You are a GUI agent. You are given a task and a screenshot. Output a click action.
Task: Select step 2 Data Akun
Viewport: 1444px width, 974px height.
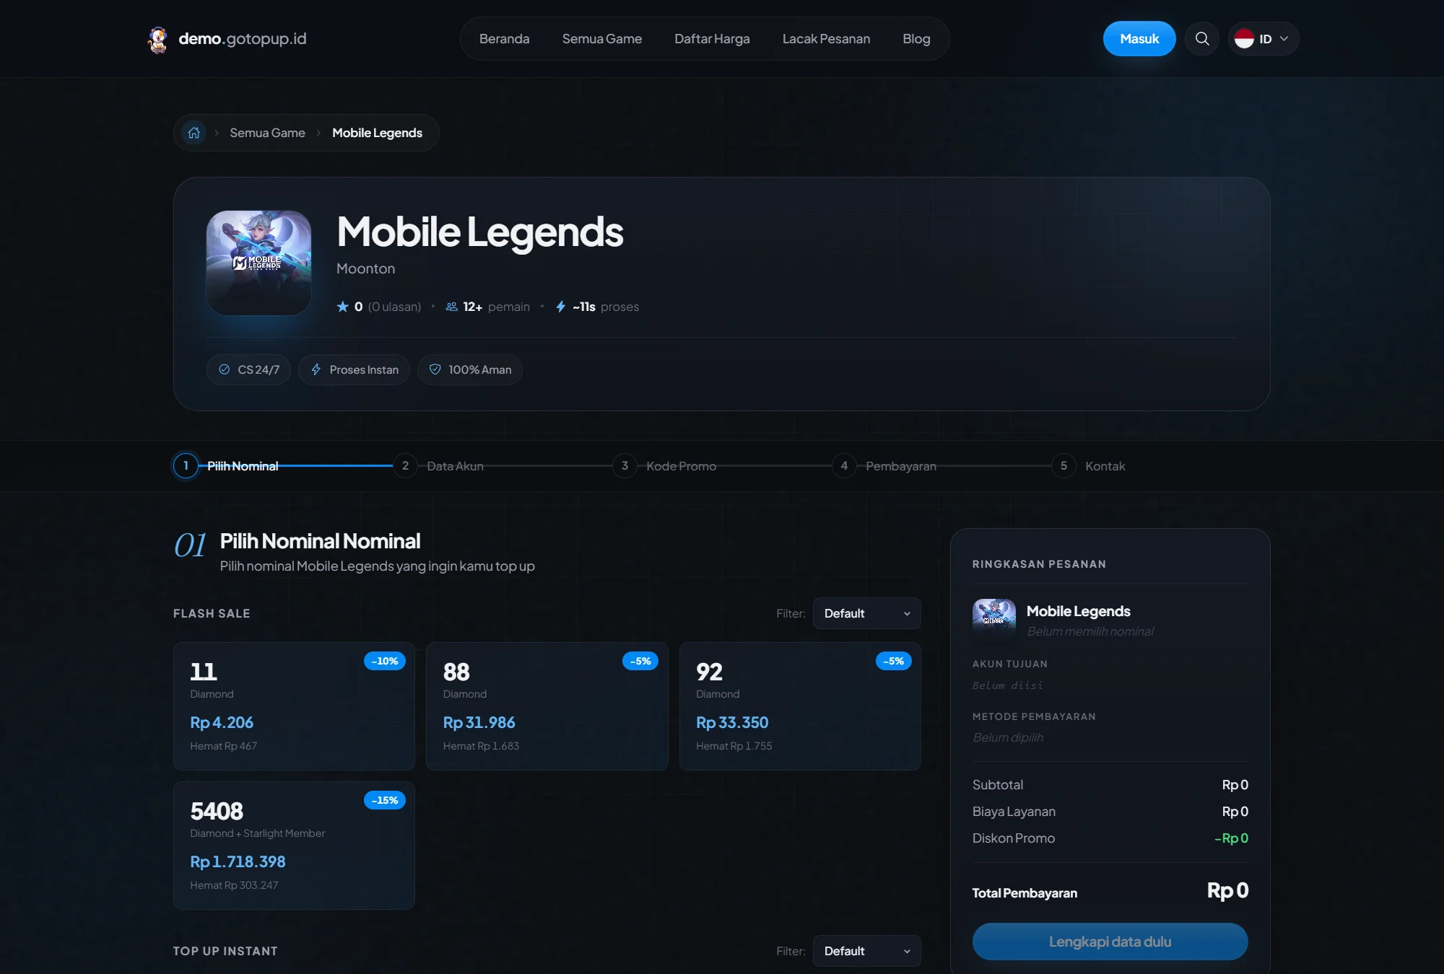[x=438, y=466]
